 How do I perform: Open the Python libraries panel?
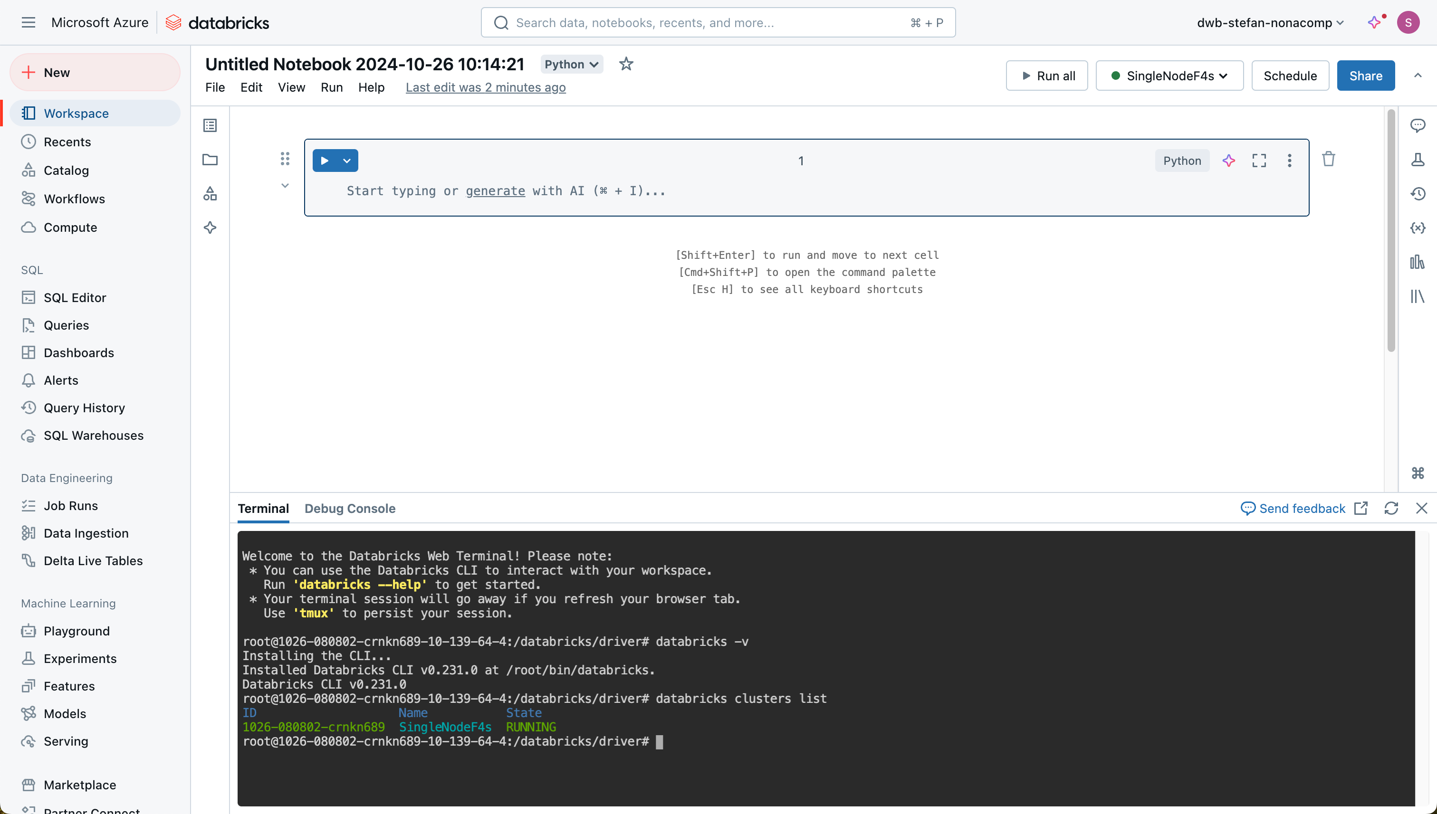click(1418, 297)
